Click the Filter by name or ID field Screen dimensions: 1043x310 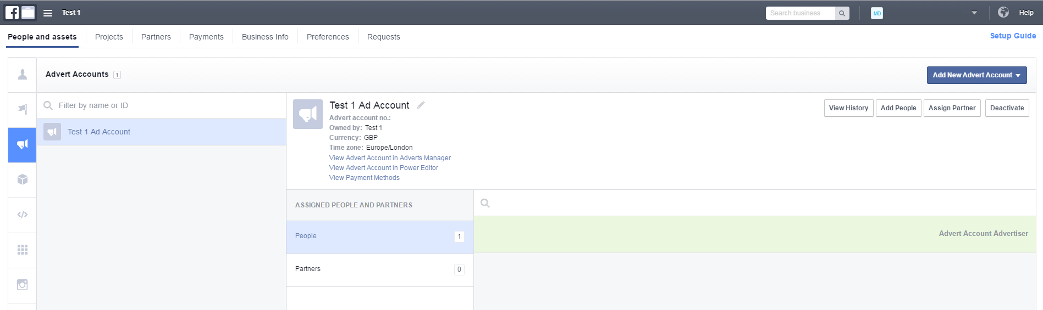pyautogui.click(x=161, y=105)
